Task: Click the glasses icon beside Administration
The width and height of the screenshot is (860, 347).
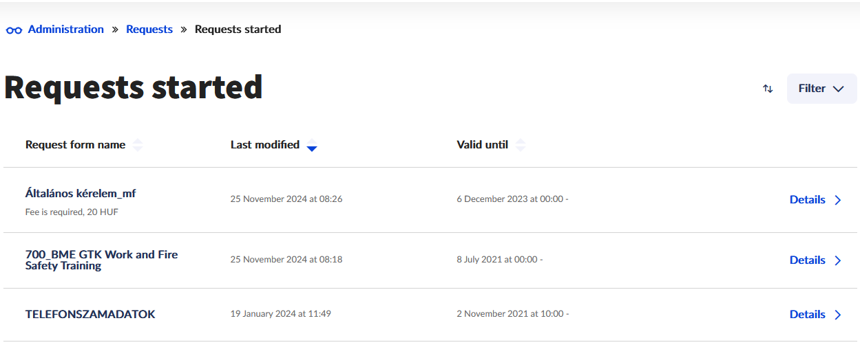Action: click(14, 30)
